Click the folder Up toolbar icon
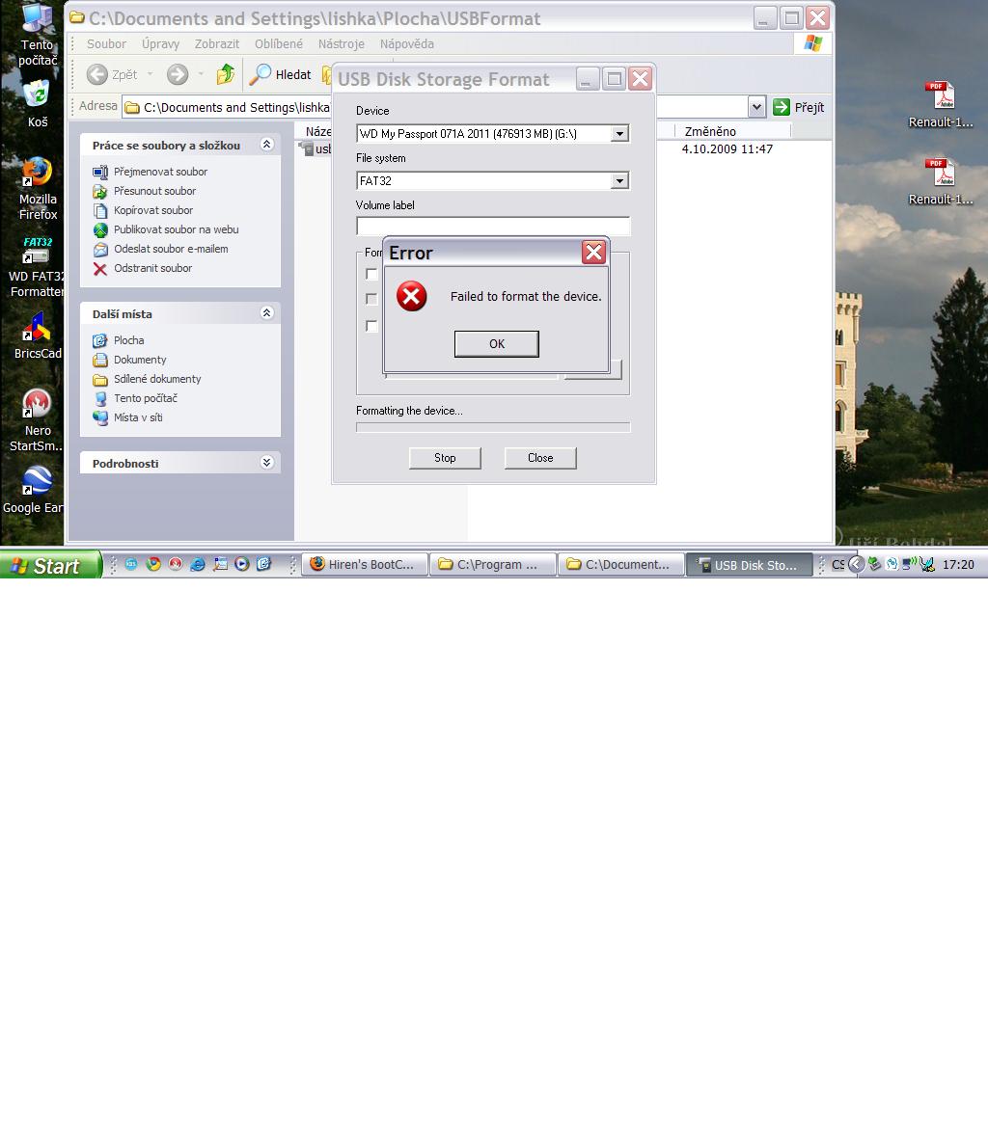Viewport: 988px width, 1128px height. pyautogui.click(x=226, y=74)
